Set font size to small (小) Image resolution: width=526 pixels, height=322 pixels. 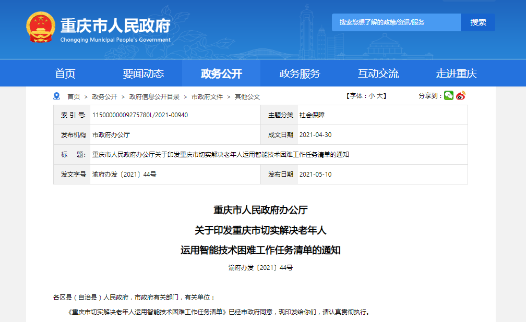[x=371, y=96]
